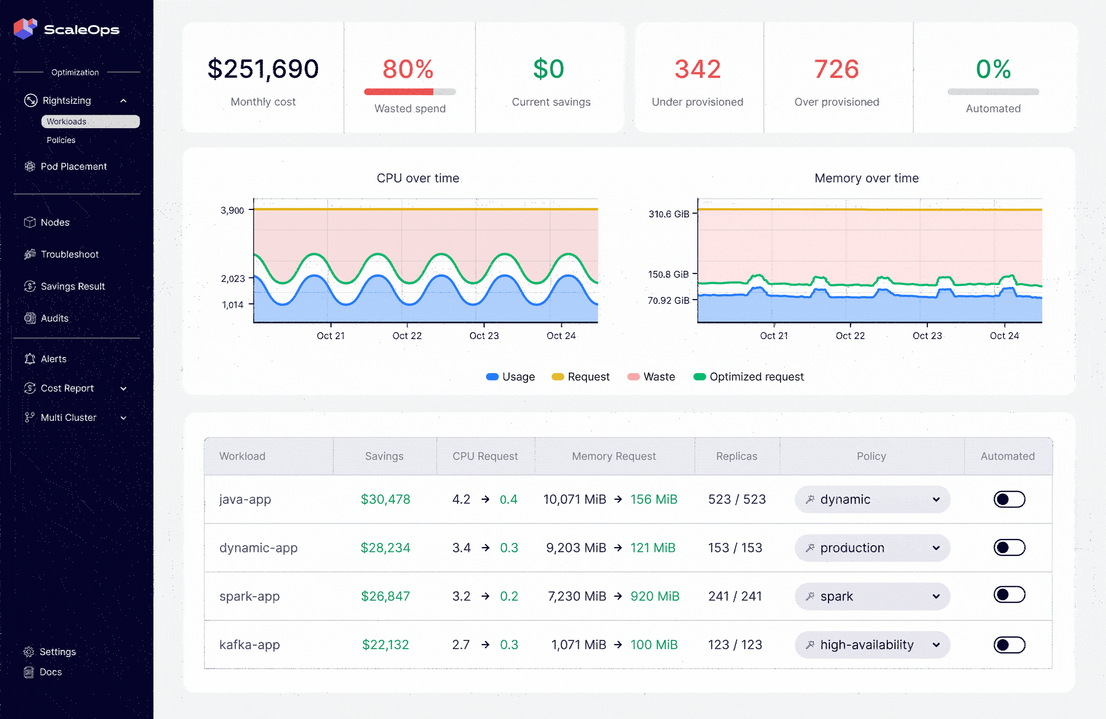This screenshot has width=1106, height=719.
Task: Expand the Cost Report menu chevron
Action: (124, 388)
